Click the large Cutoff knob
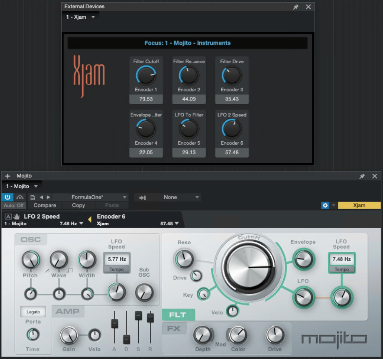Viewport: 383px width, 359px height. point(248,267)
